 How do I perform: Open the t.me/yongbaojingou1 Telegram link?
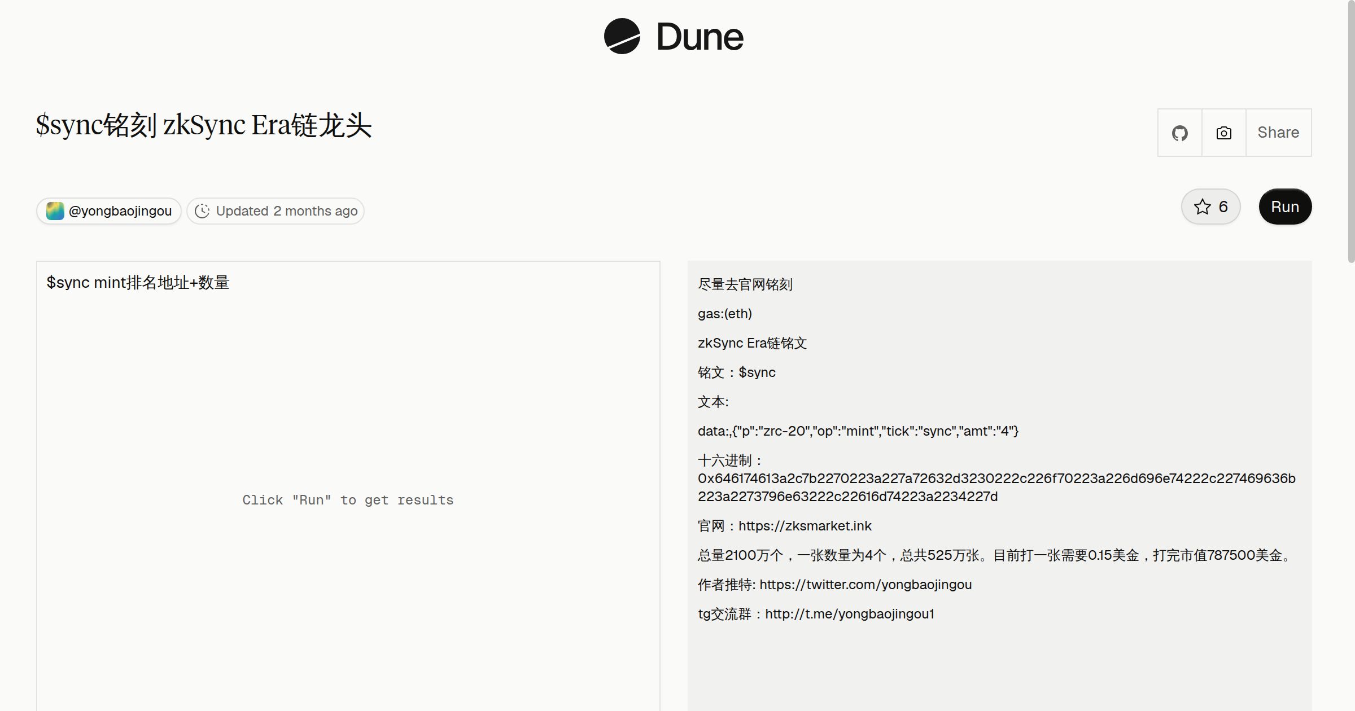click(x=849, y=614)
